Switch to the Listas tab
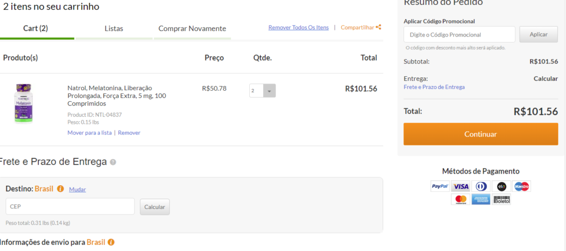566x251 pixels. (x=114, y=29)
